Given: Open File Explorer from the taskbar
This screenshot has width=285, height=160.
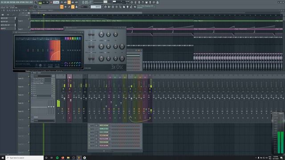Looking at the screenshot, I should (68, 158).
